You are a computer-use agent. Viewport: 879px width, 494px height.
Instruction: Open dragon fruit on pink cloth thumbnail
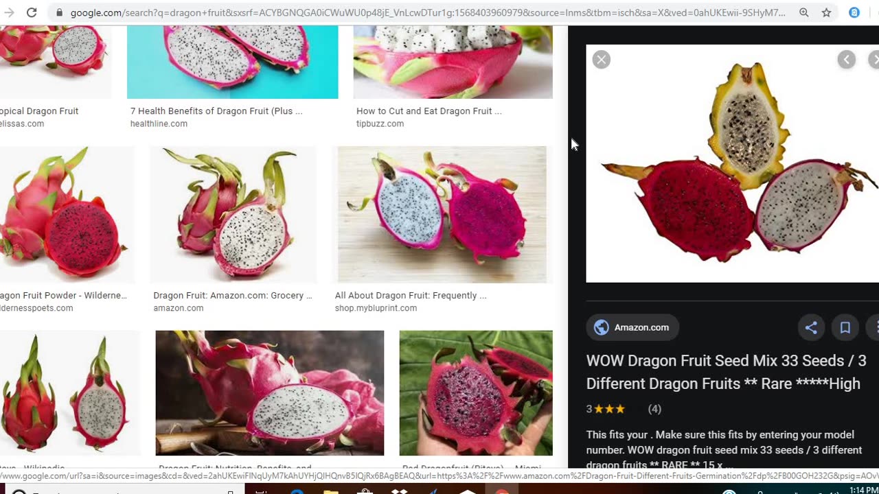click(x=270, y=393)
